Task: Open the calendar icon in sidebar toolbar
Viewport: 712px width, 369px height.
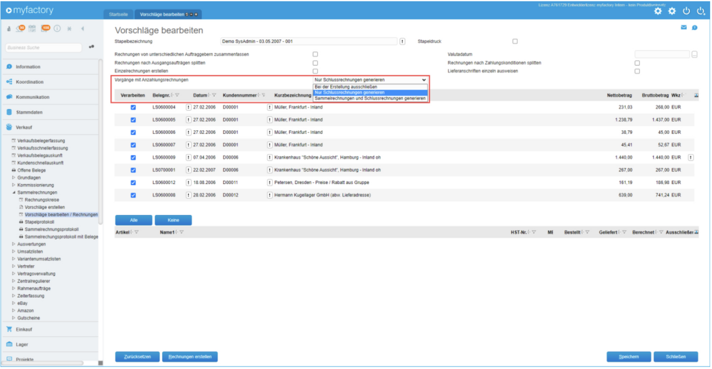Action: [x=32, y=28]
